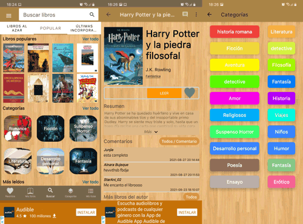Select the green Fantasía category button
This screenshot has height=224, width=303.
(281, 165)
